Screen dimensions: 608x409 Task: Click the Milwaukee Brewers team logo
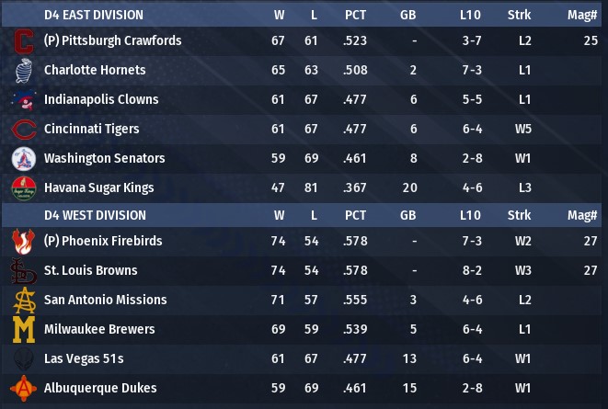(x=23, y=330)
